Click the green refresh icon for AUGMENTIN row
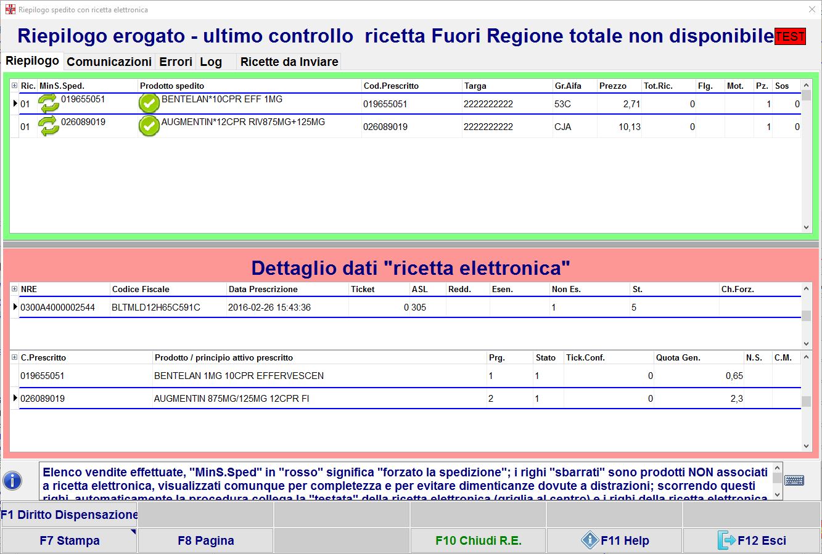822x554 pixels. [x=49, y=126]
